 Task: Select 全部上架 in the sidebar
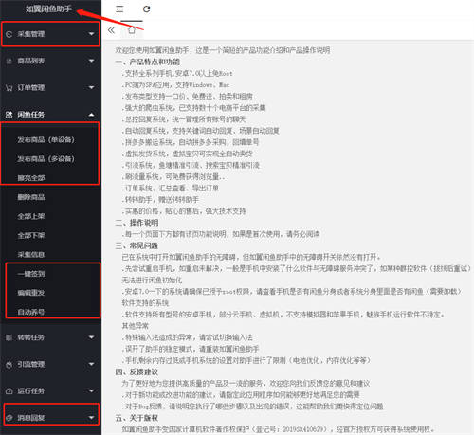pos(31,216)
